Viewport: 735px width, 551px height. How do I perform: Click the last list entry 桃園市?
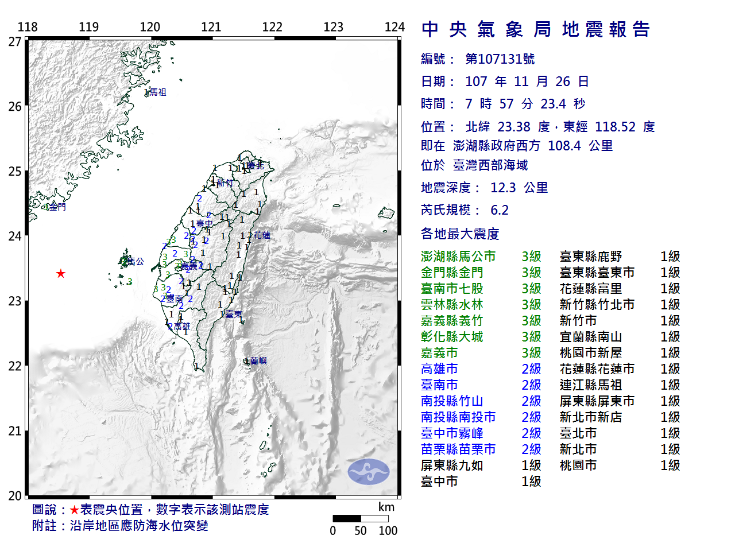point(578,465)
